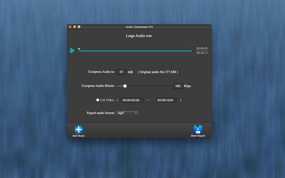Click the Compress Audio Bitrate label
This screenshot has height=178, width=285.
tap(98, 86)
